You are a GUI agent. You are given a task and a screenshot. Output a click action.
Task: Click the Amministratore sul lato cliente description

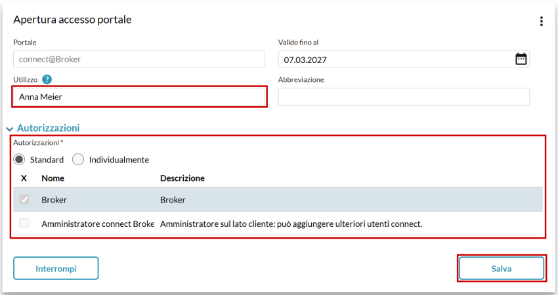pos(291,224)
